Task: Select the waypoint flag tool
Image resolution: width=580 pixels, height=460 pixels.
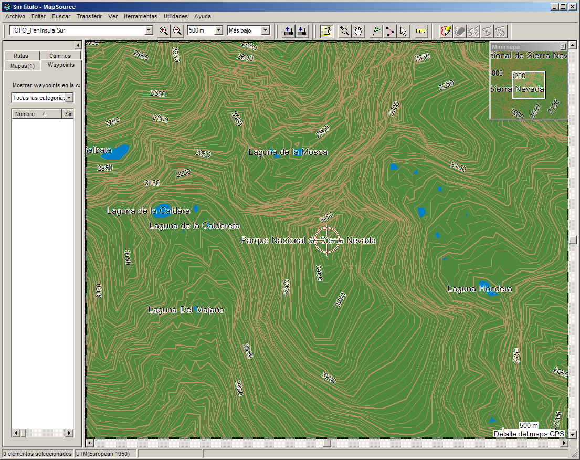Action: (376, 31)
